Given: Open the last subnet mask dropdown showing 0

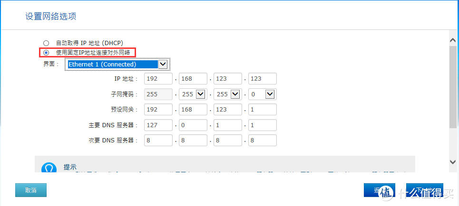Looking at the screenshot, I should coord(270,94).
